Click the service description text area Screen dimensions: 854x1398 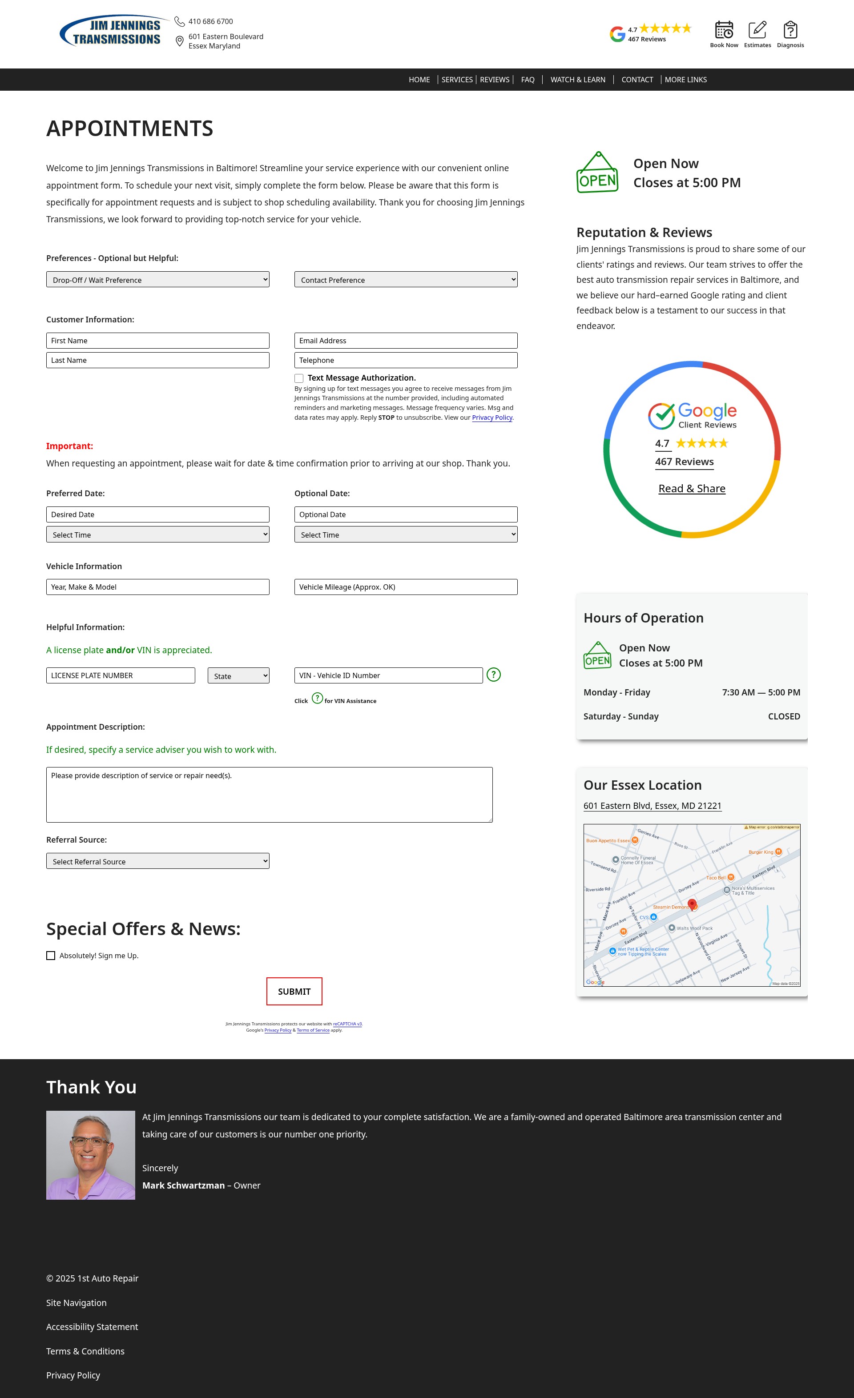269,794
